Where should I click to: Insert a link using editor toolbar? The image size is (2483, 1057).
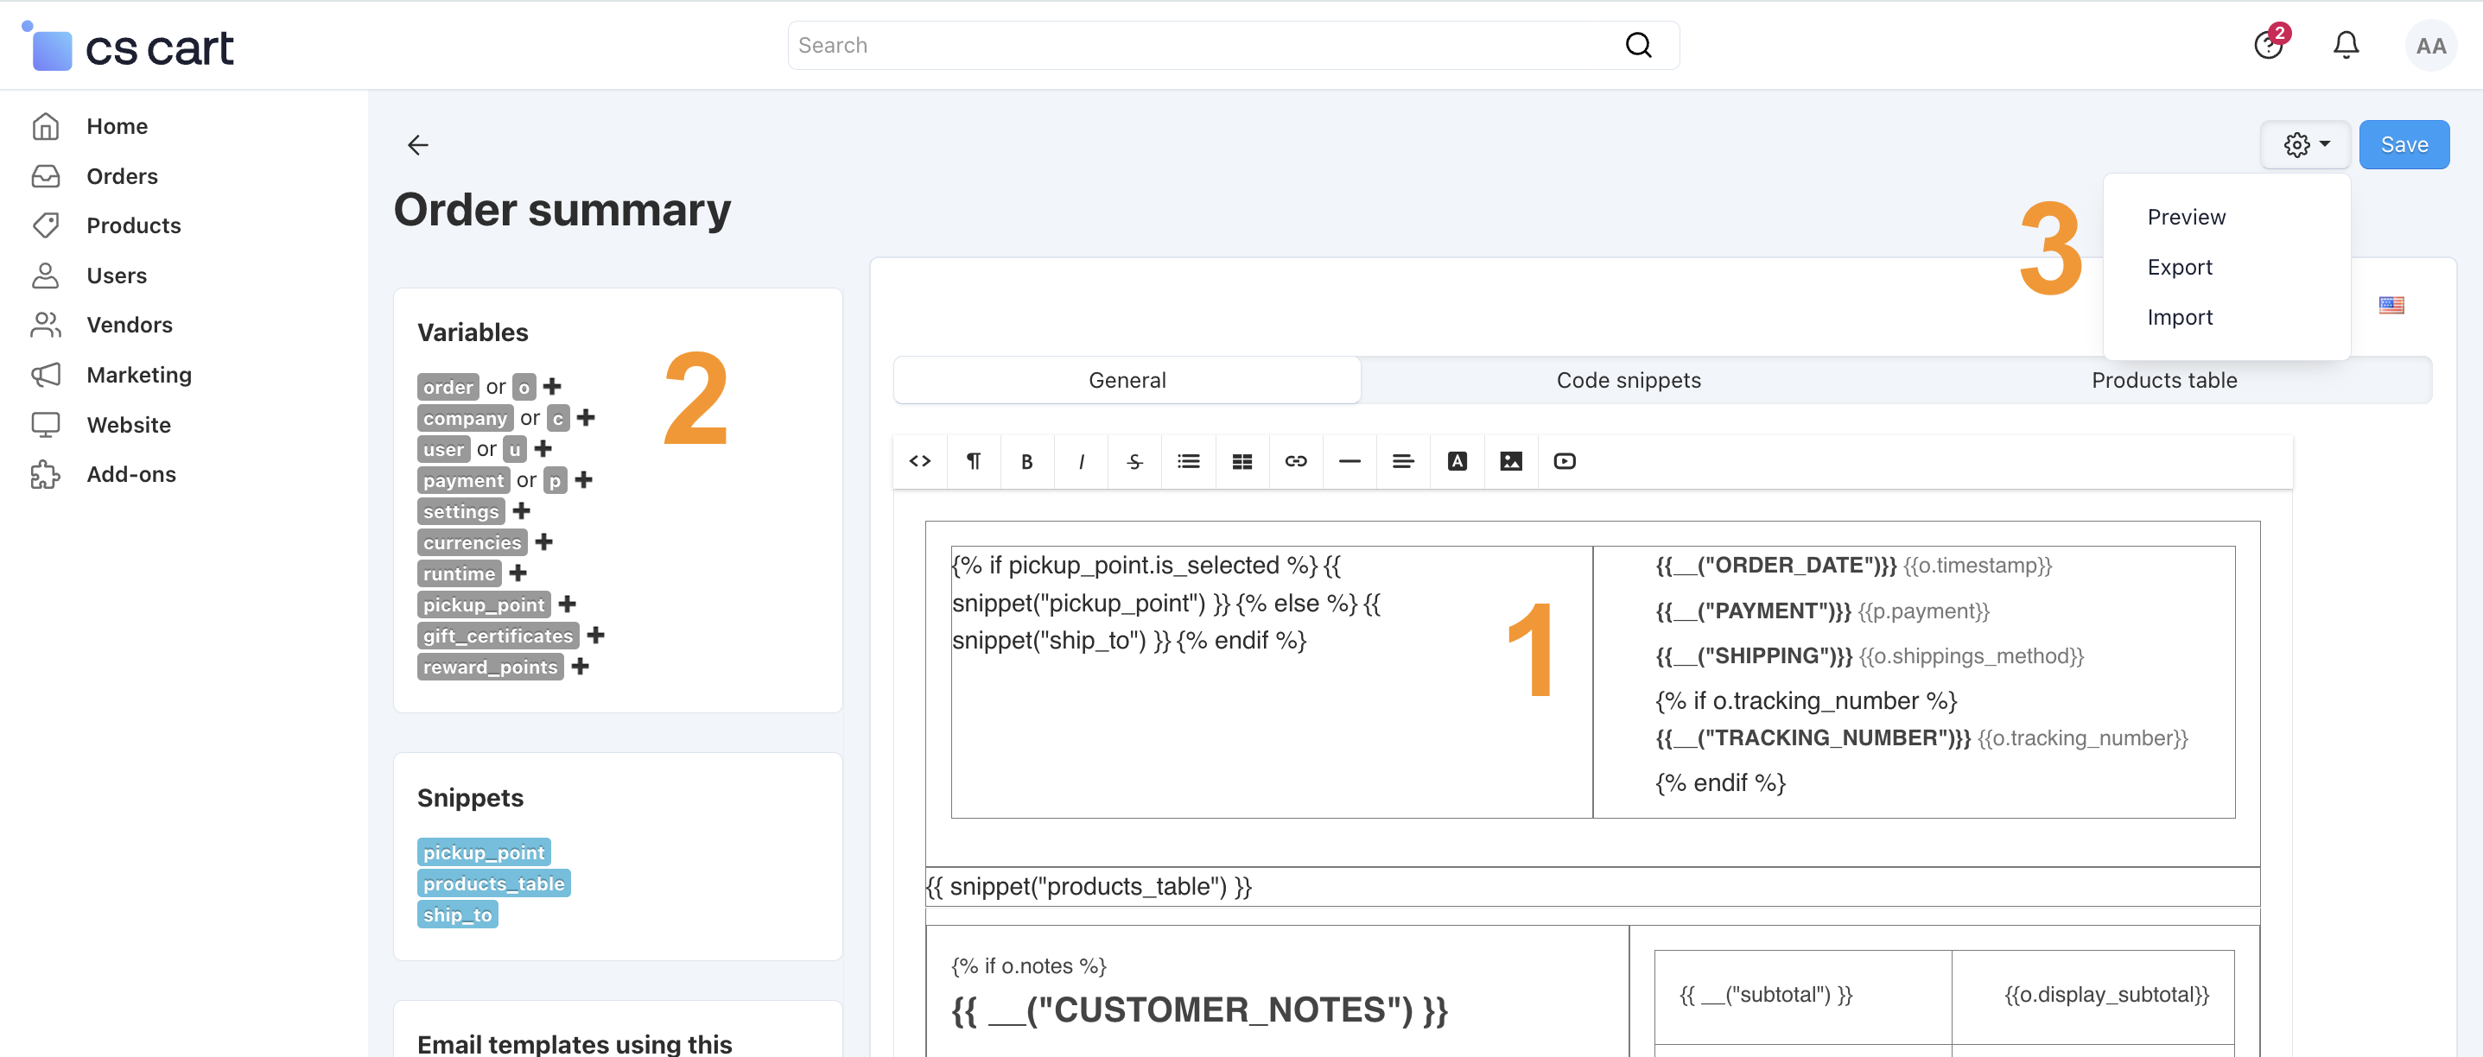tap(1297, 460)
